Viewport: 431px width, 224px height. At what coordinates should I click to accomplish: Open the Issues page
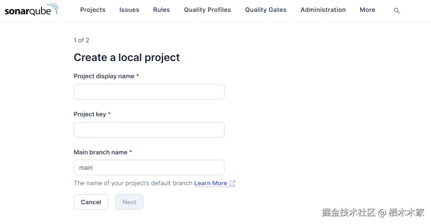pyautogui.click(x=129, y=10)
